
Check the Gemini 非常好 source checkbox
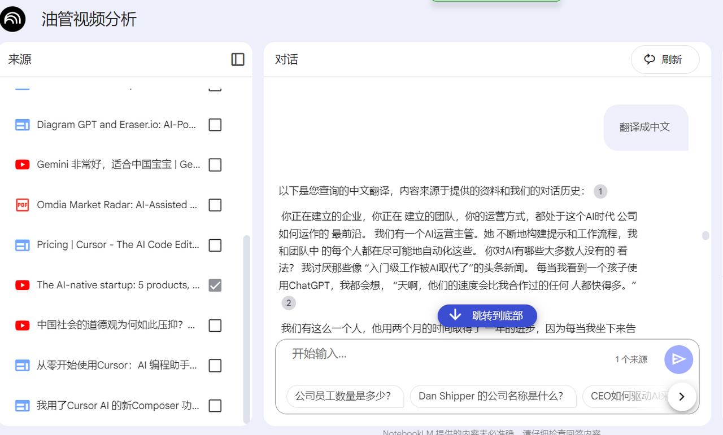tap(215, 165)
